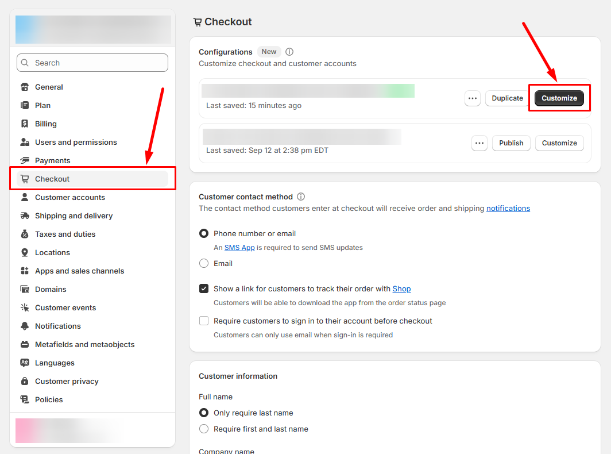Image resolution: width=611 pixels, height=454 pixels.
Task: Click the Locations pin icon
Action: pos(25,253)
